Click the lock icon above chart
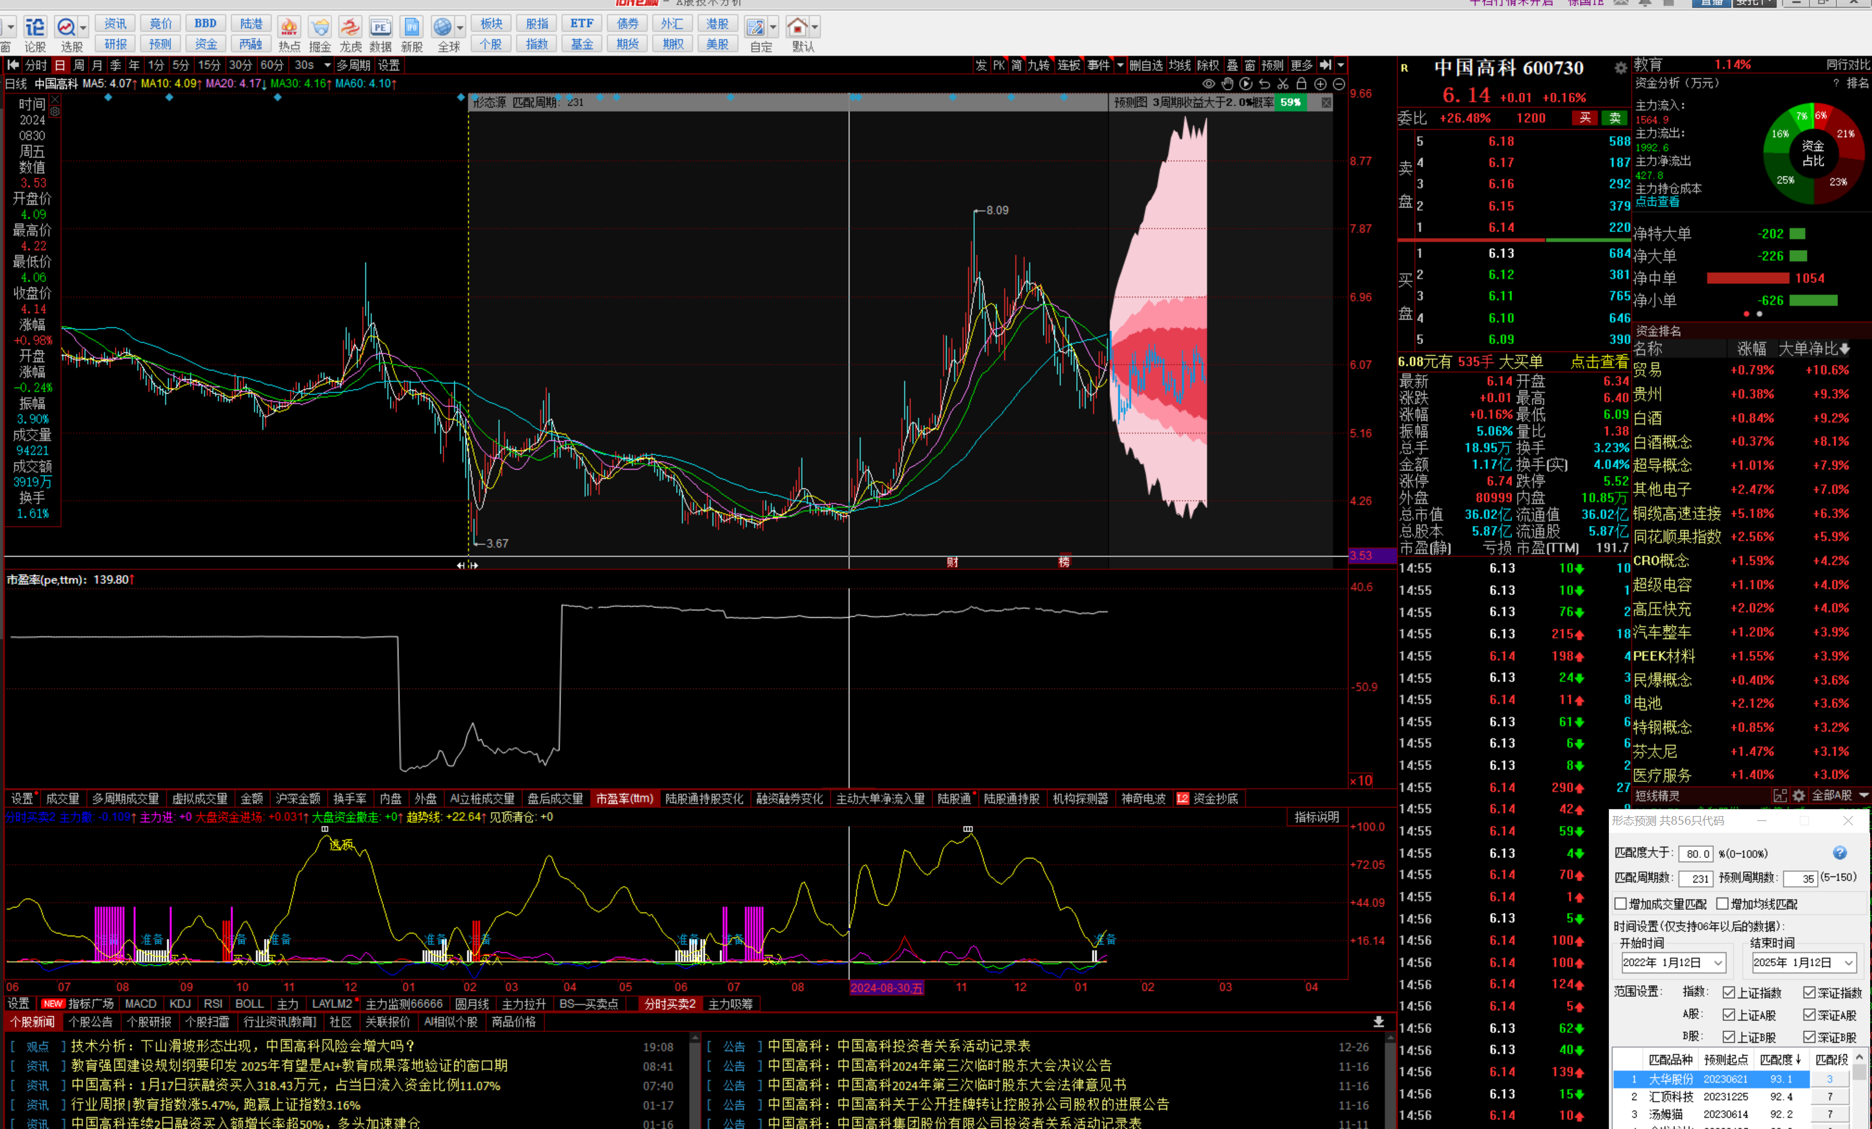 pos(1302,85)
